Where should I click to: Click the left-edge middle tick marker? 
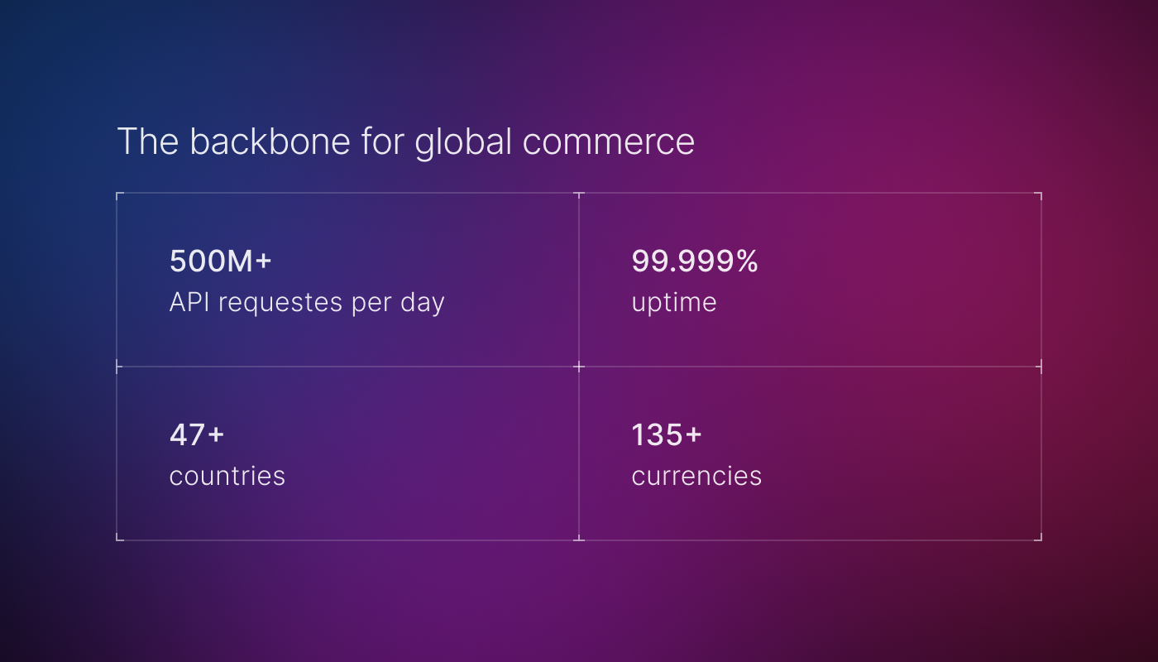pos(117,366)
